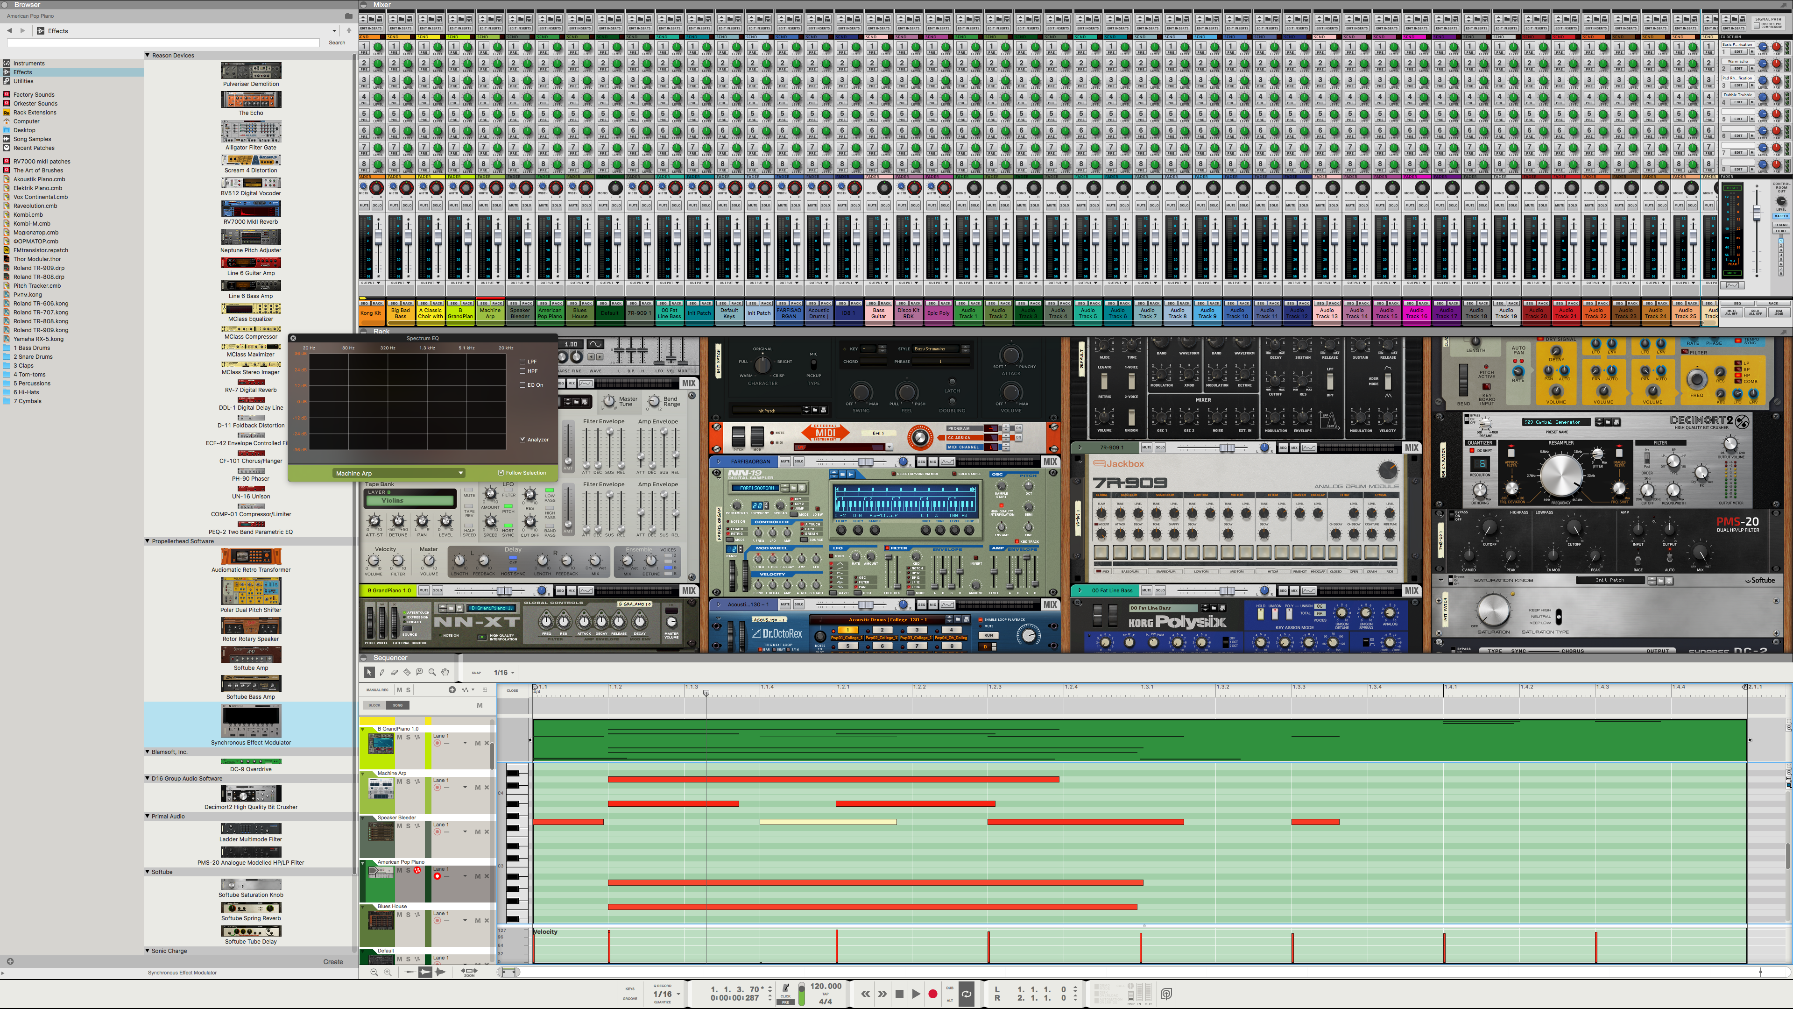Click the browser search input field
Image resolution: width=1793 pixels, height=1009 pixels.
163,43
